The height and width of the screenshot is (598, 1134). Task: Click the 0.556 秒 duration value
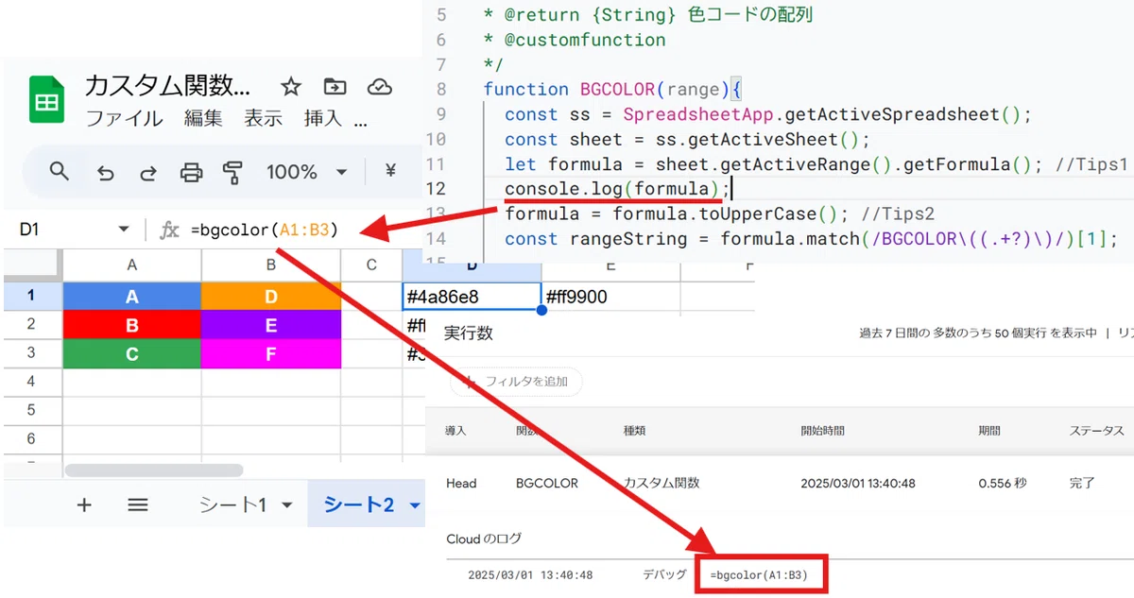(1002, 483)
